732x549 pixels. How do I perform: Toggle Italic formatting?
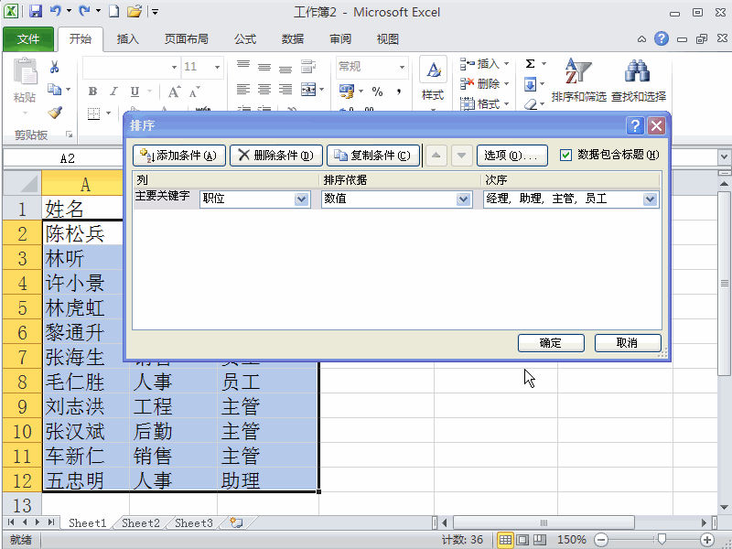tap(113, 91)
